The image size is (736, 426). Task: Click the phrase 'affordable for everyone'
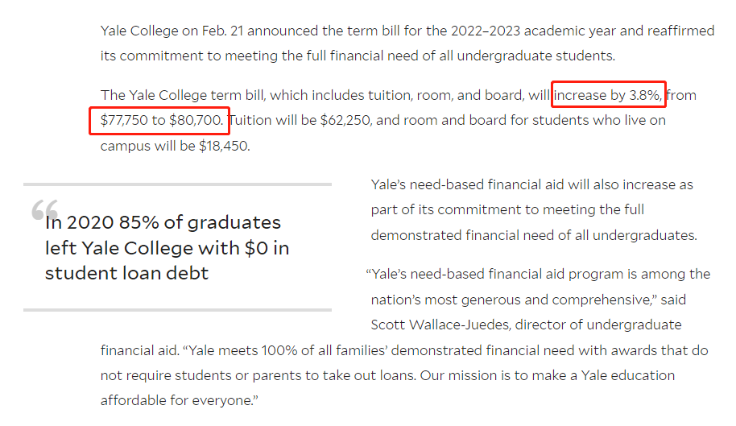176,400
